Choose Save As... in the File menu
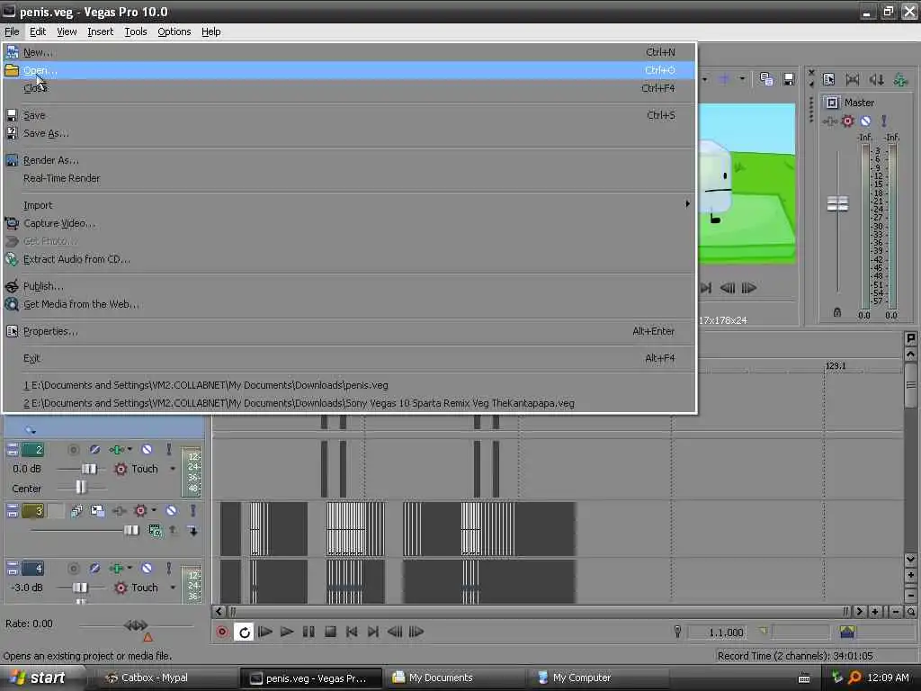The width and height of the screenshot is (921, 691). pyautogui.click(x=350, y=133)
